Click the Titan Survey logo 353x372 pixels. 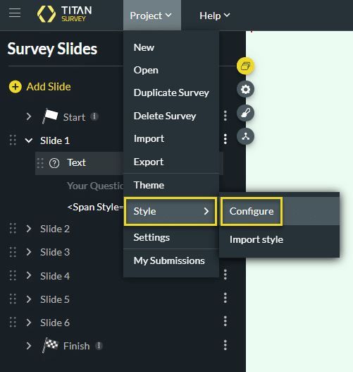[x=64, y=14]
